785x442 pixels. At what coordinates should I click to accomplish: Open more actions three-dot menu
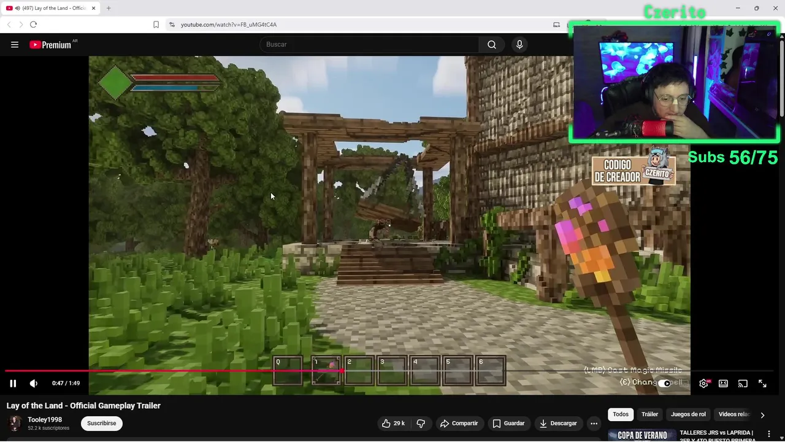[x=594, y=423]
